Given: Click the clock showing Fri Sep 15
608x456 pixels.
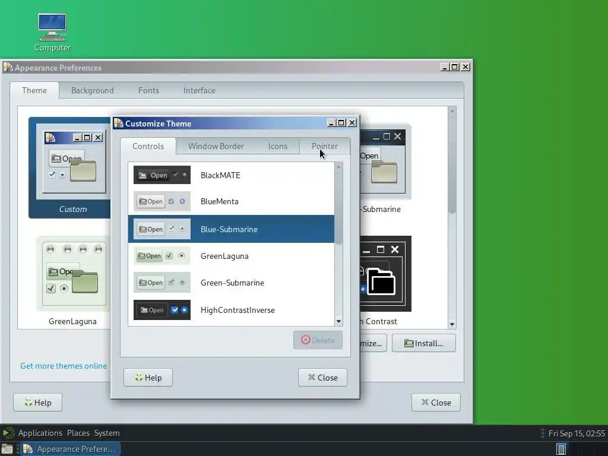Looking at the screenshot, I should click(x=576, y=433).
